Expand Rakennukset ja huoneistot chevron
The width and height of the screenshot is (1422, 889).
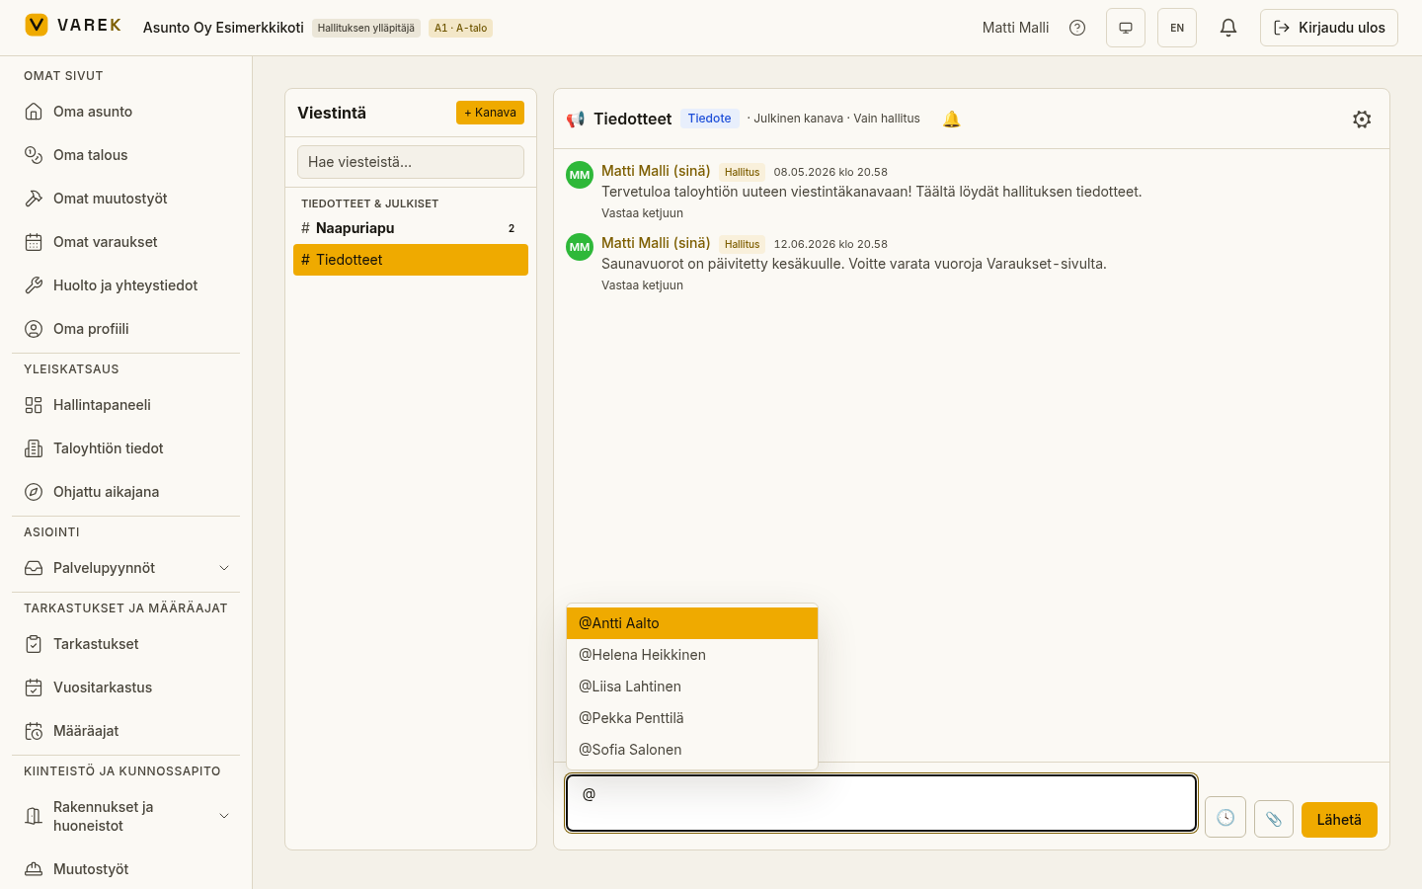(x=224, y=816)
